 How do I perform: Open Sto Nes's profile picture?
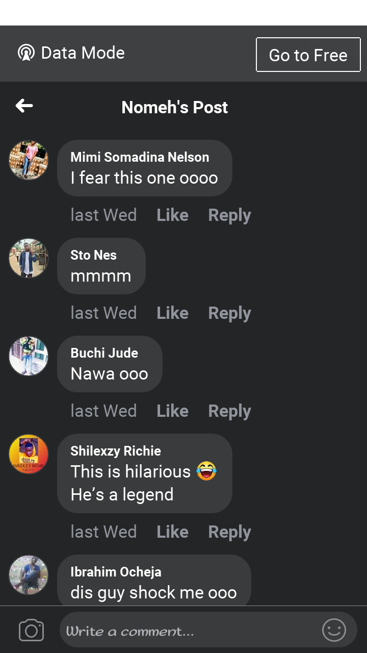29,259
